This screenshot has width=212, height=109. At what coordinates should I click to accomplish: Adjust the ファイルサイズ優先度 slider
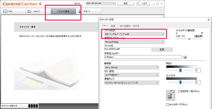[189, 39]
